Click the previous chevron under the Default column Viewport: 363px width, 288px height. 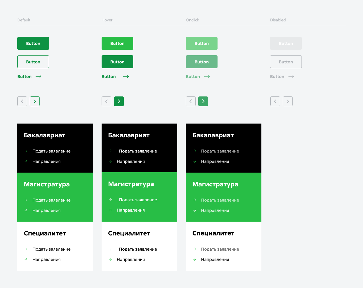[22, 101]
